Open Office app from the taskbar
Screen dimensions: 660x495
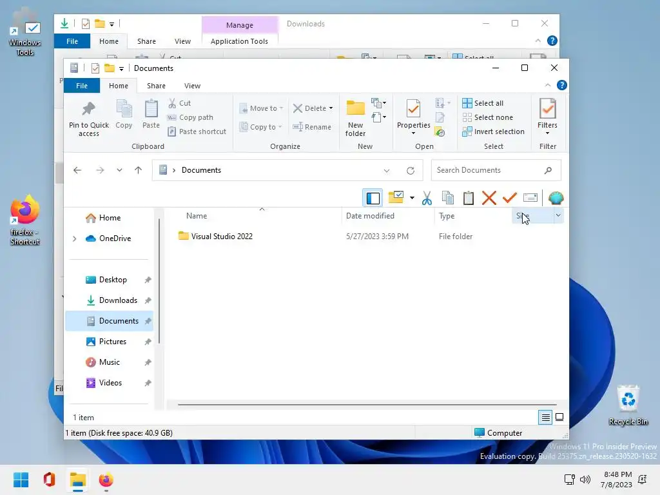[49, 480]
